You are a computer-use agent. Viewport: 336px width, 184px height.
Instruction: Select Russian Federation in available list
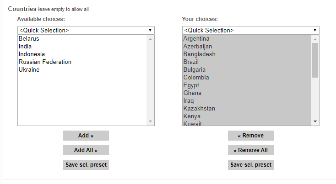[45, 62]
